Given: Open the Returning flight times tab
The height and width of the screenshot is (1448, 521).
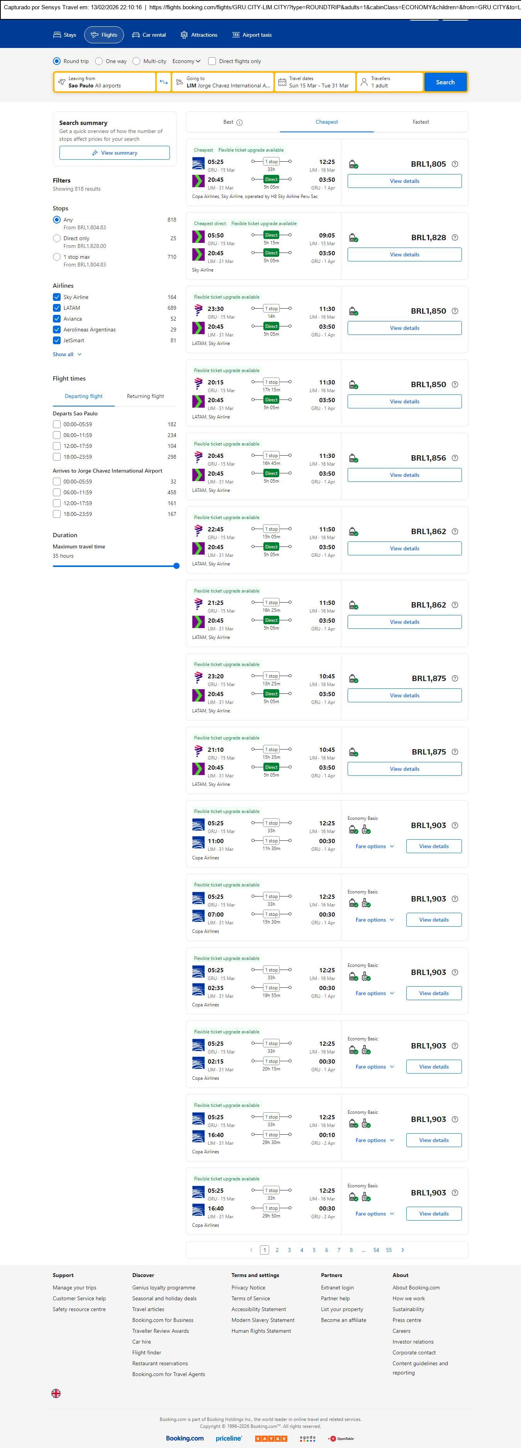Looking at the screenshot, I should (x=145, y=396).
